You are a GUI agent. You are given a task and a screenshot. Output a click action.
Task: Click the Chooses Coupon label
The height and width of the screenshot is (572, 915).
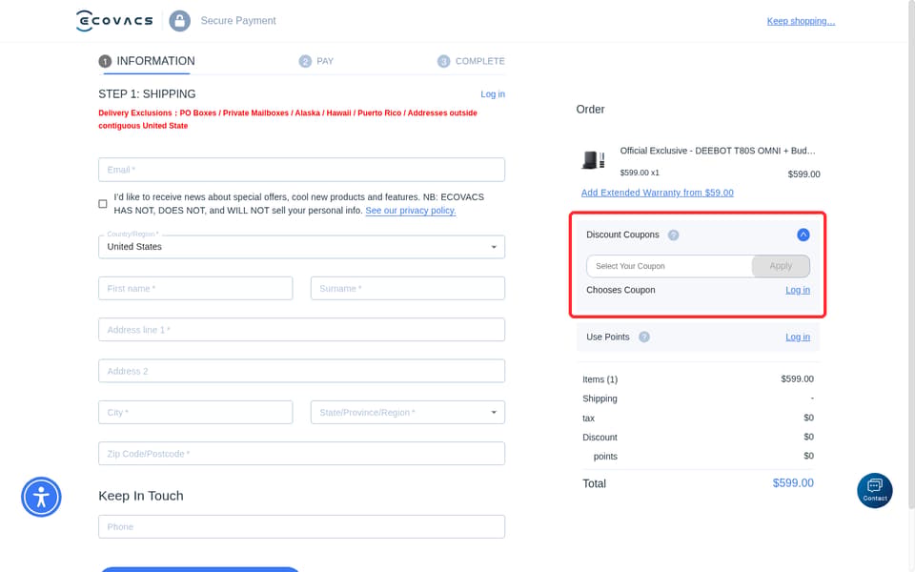pos(620,290)
